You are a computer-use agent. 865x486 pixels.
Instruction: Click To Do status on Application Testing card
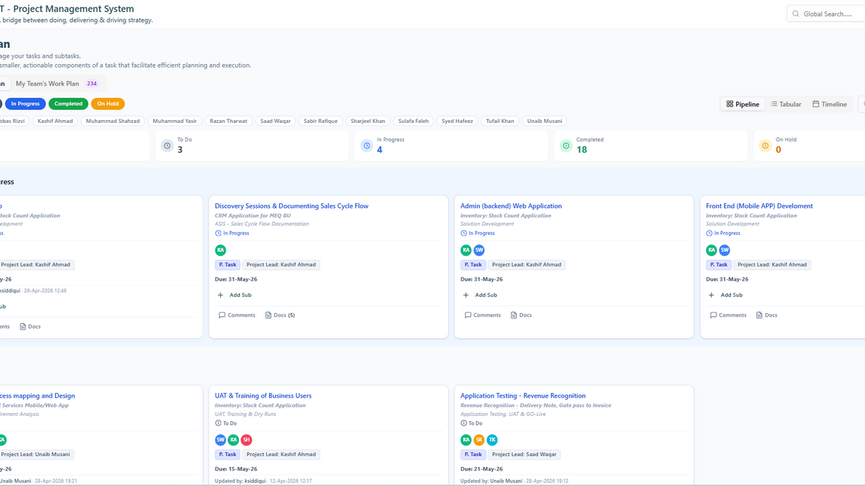(x=471, y=423)
